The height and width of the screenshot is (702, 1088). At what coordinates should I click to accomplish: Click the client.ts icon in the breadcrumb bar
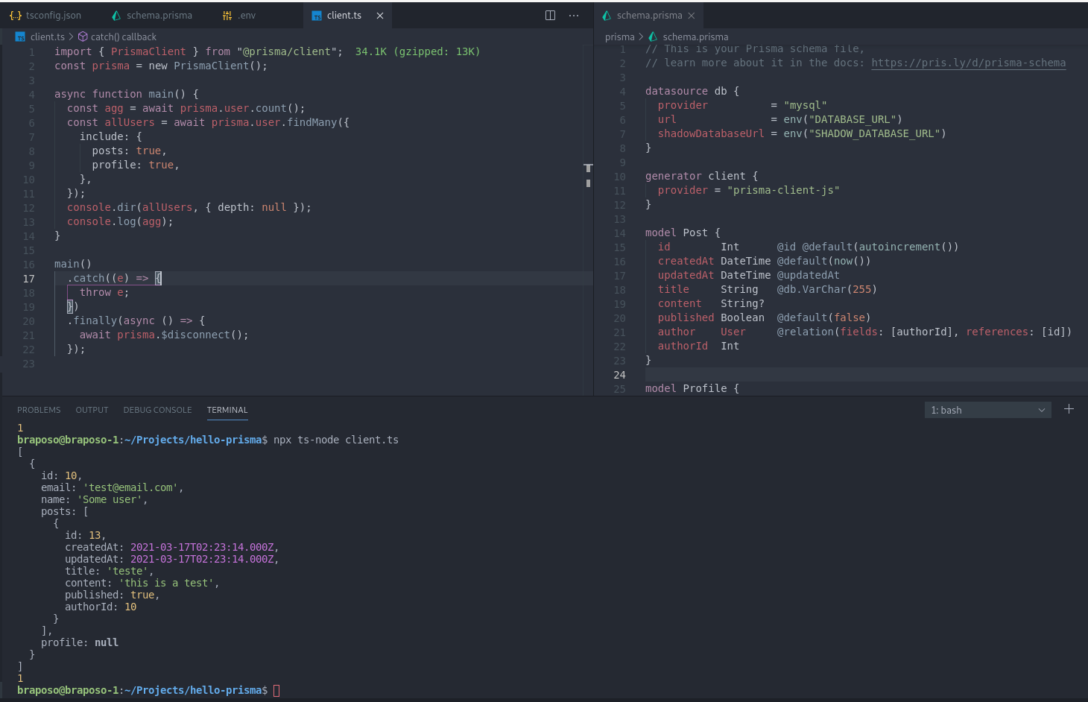[19, 36]
